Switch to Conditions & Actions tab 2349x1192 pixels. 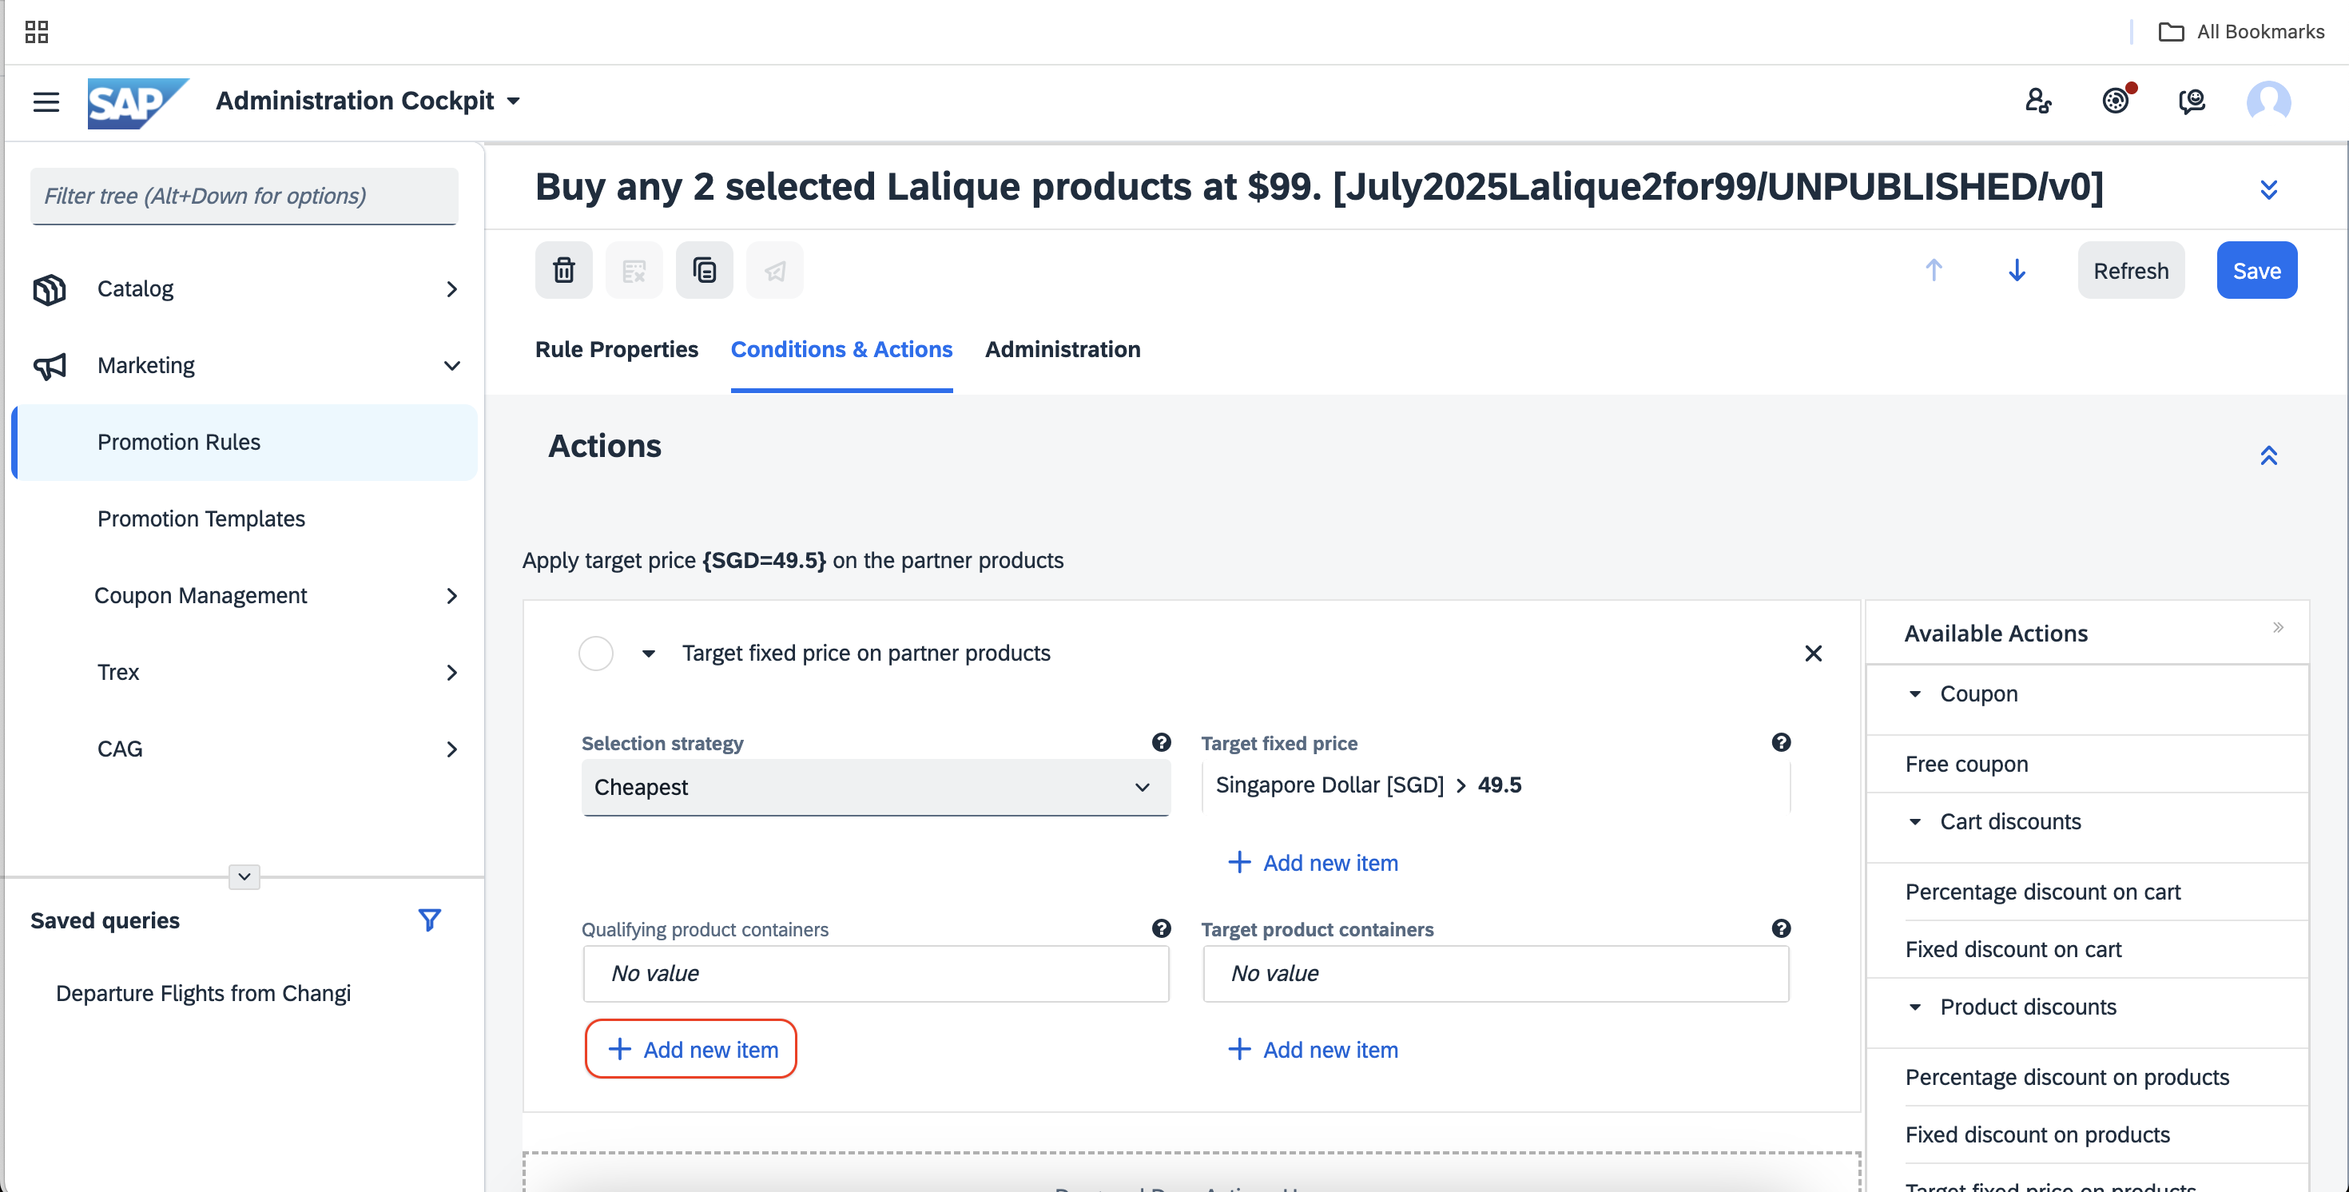pyautogui.click(x=841, y=349)
